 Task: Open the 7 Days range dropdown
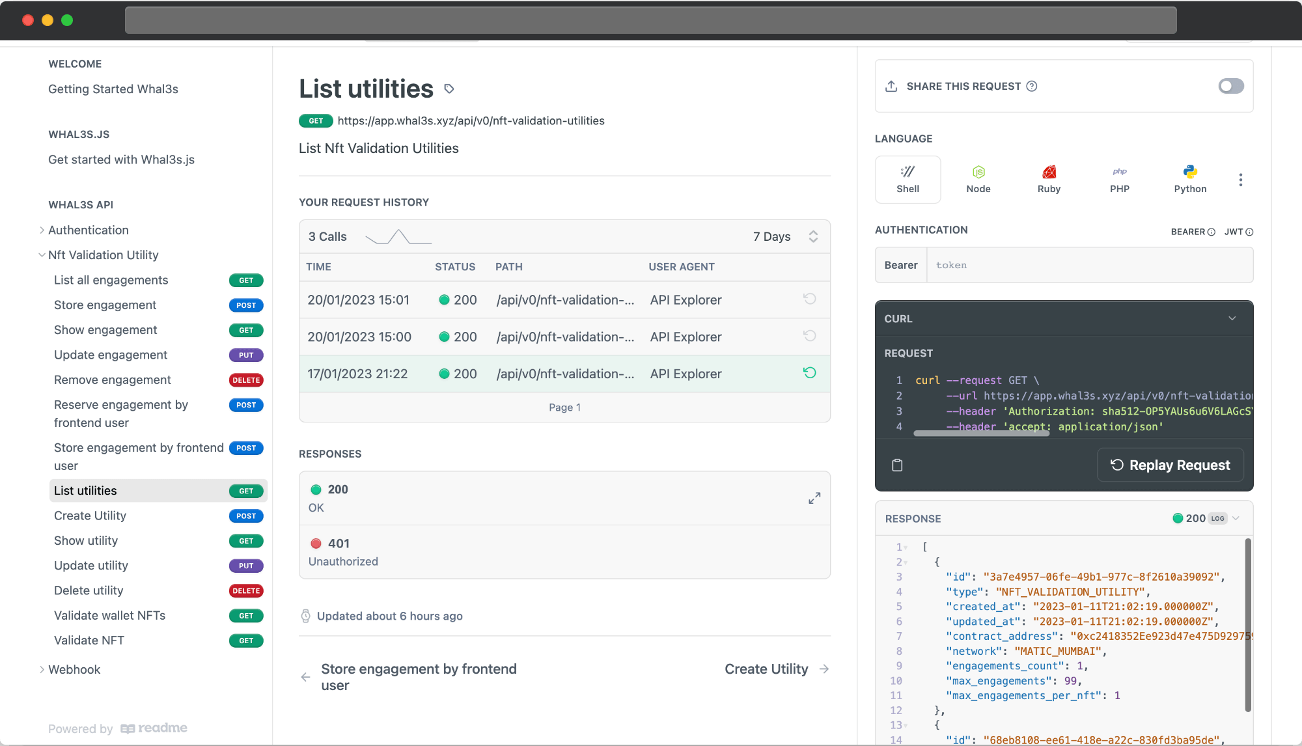pos(785,236)
